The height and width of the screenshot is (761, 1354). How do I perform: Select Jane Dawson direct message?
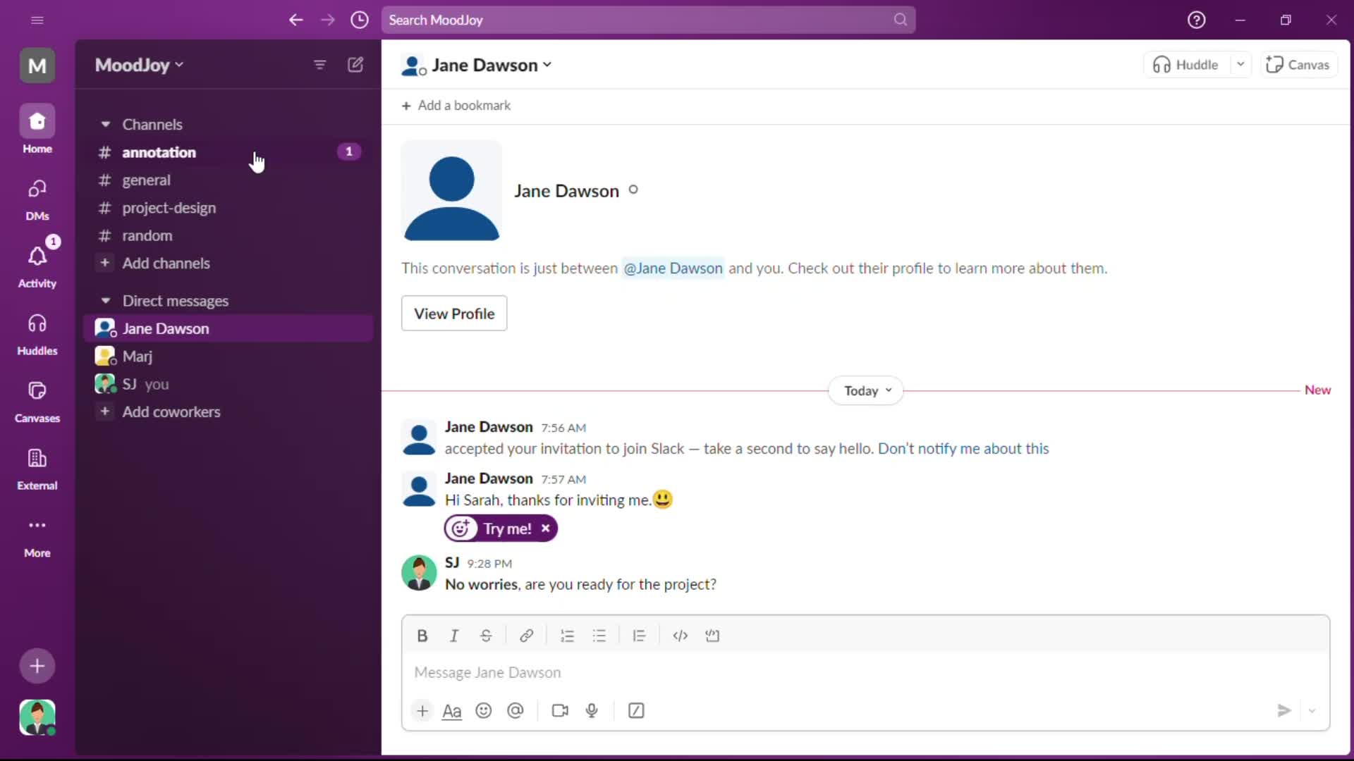(228, 328)
